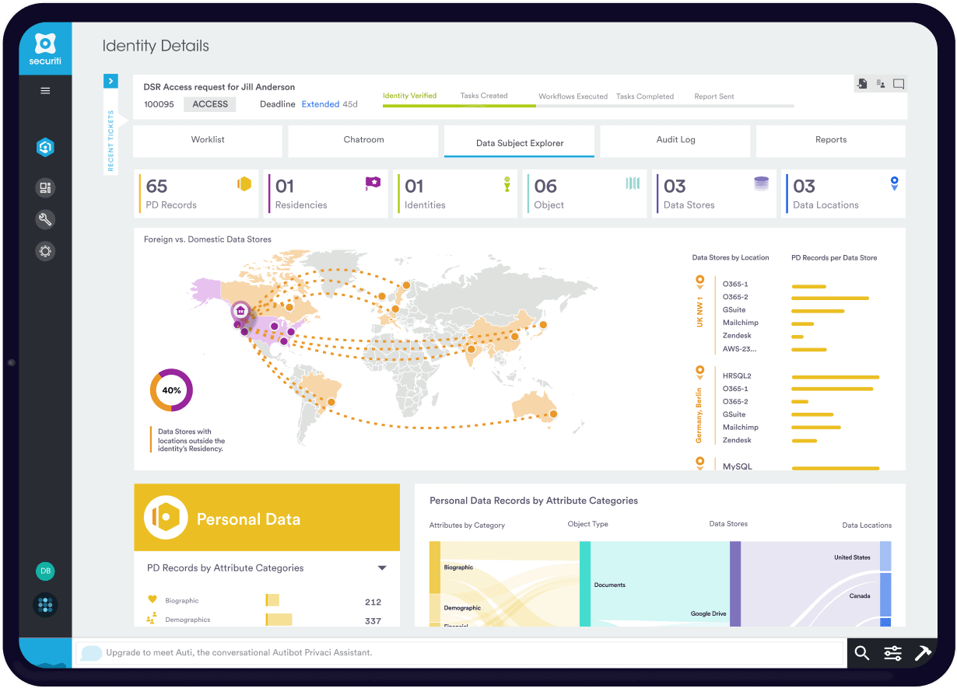Open the settings gear icon in sidebar
The image size is (957, 688).
tap(45, 251)
